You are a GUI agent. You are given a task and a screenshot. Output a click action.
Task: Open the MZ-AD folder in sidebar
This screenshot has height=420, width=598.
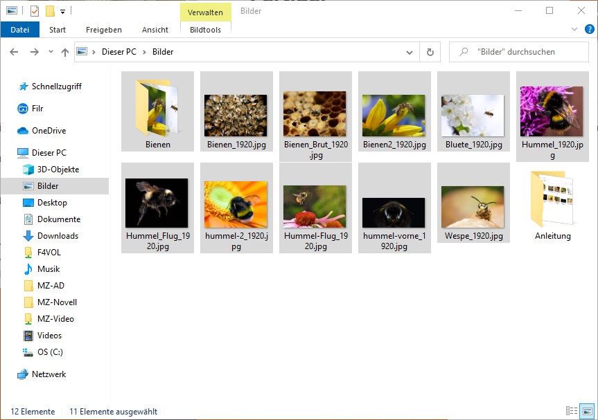[x=44, y=286]
